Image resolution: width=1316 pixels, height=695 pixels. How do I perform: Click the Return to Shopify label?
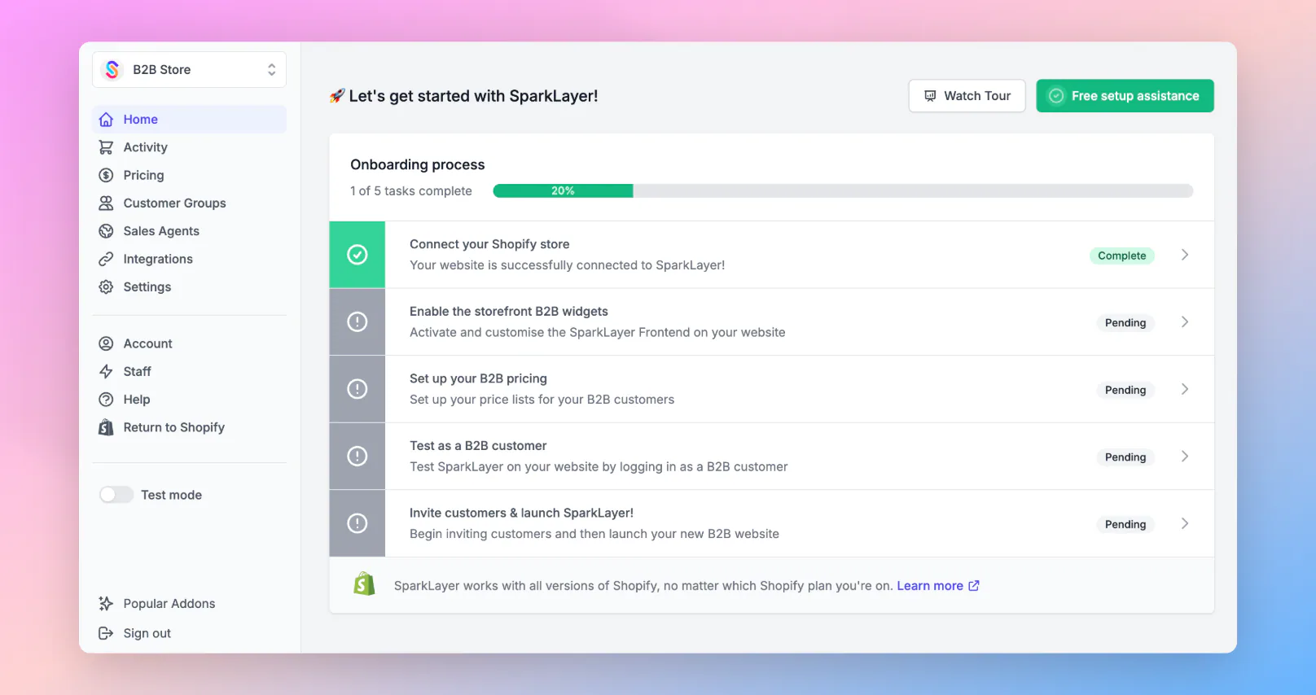coord(174,428)
